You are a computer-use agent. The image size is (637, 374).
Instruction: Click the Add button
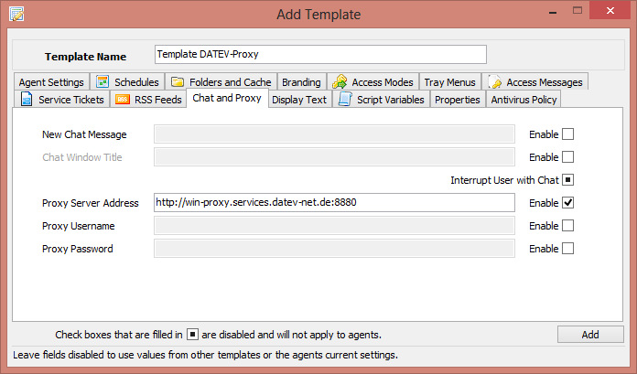[x=590, y=334]
